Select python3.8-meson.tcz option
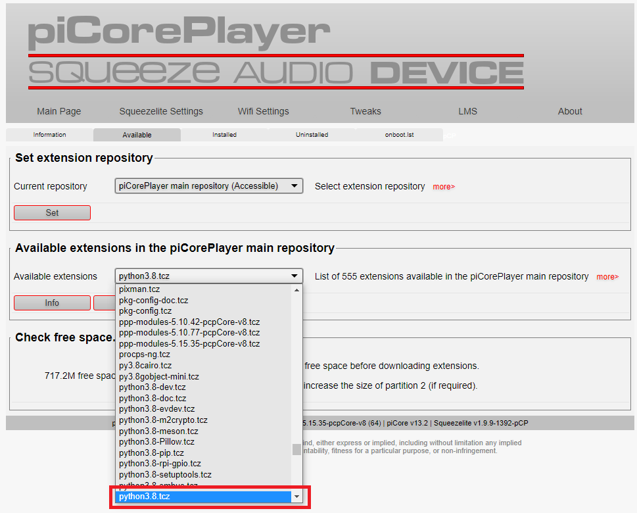 point(204,431)
